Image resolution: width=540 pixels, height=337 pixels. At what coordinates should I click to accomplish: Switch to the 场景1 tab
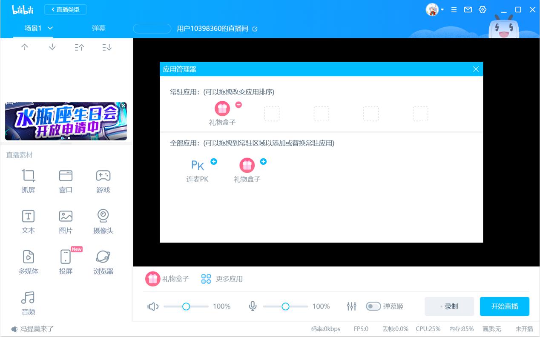pos(33,28)
